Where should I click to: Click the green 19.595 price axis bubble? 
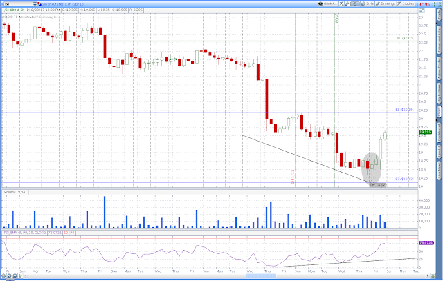425,132
